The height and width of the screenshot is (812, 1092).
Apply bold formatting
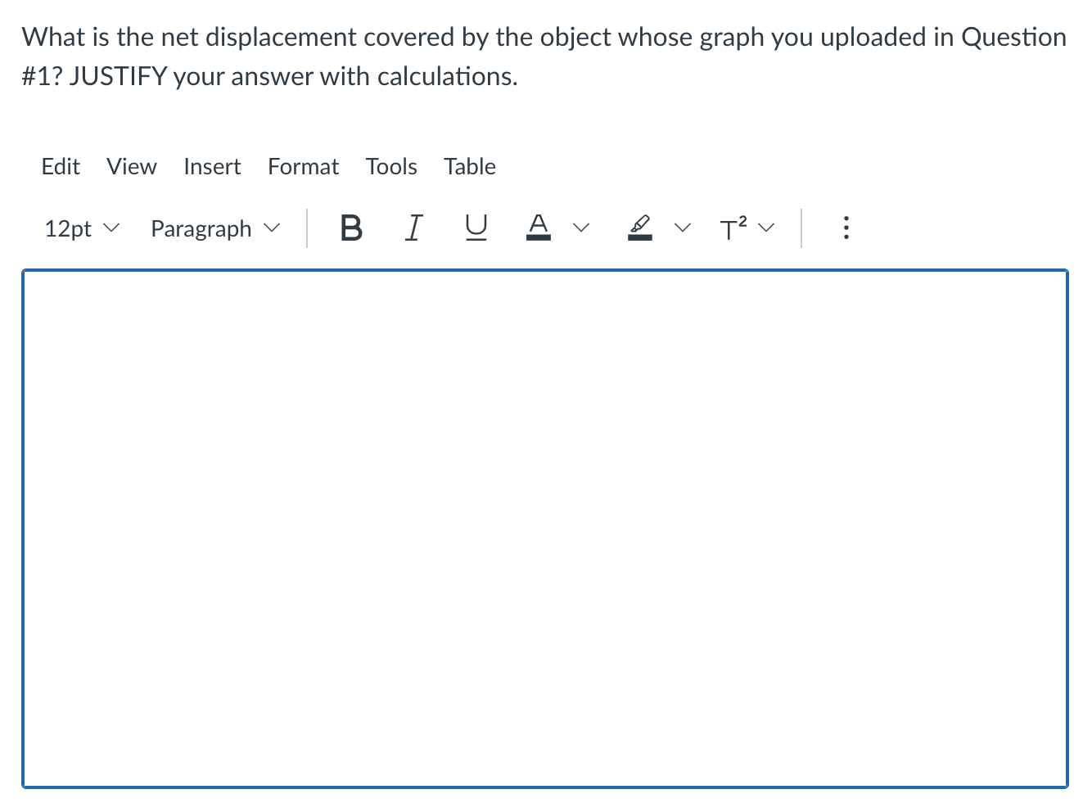click(x=350, y=228)
